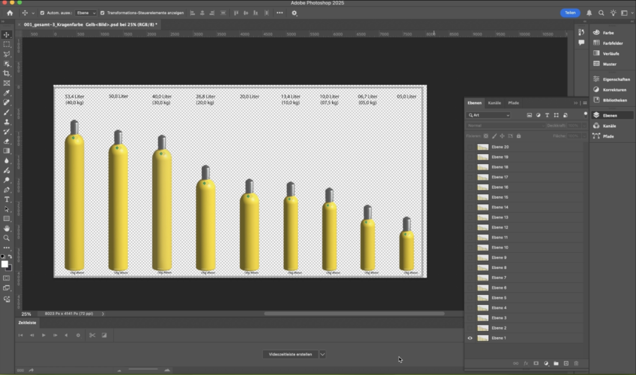
Task: Expand the Videozeitleiste erstellen arrow menu
Action: [x=322, y=354]
